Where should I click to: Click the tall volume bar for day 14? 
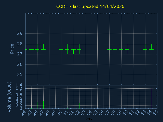(151, 98)
